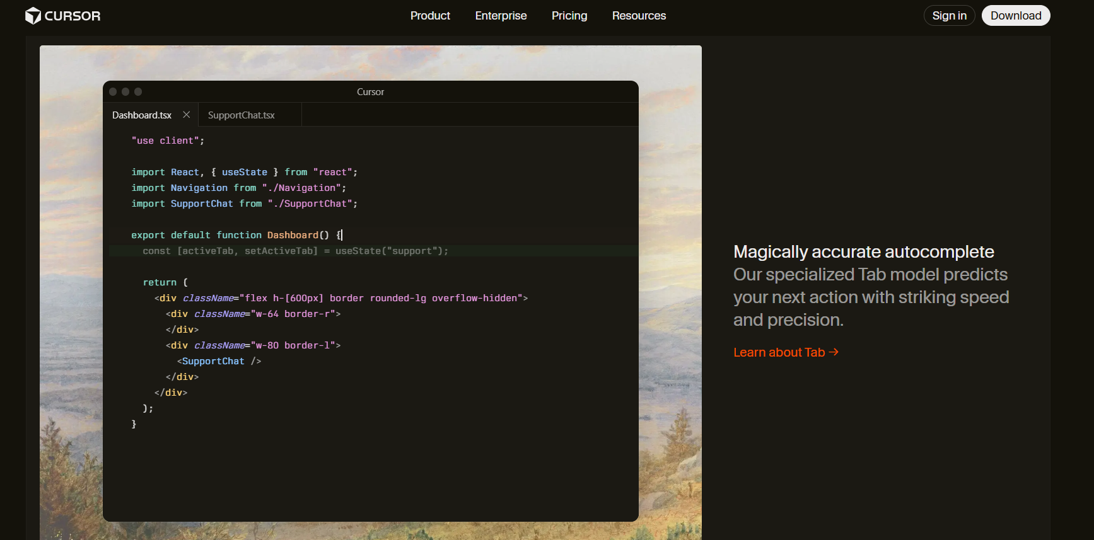Click the import Navigation code line
1094x540 pixels.
pyautogui.click(x=238, y=188)
